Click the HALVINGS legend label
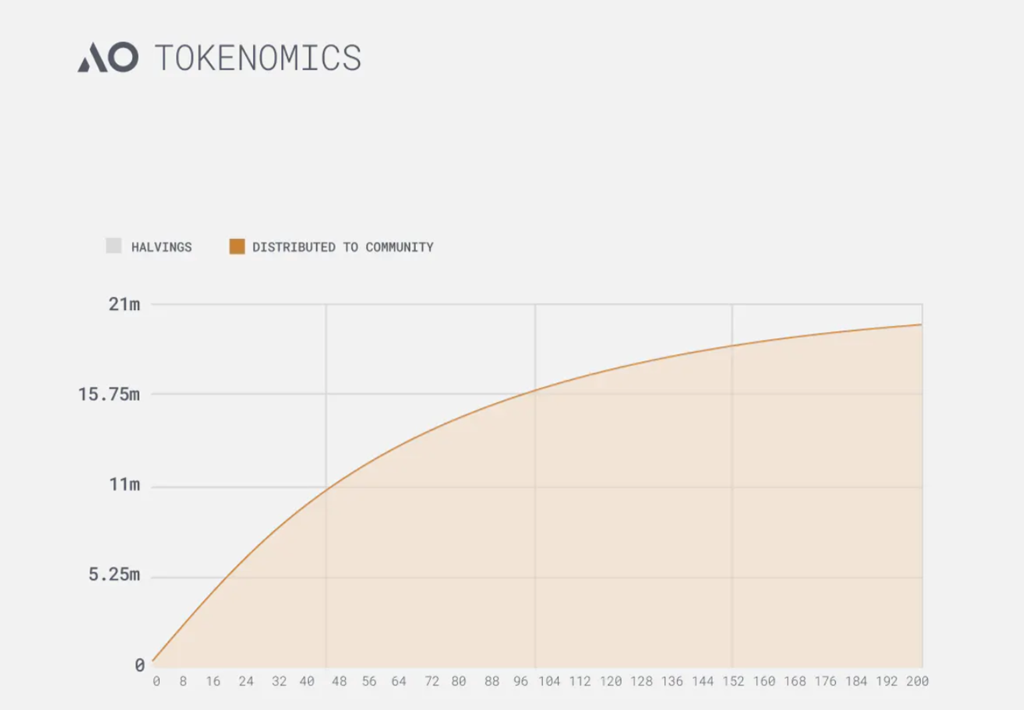Screen dimensions: 1024x710 [x=161, y=247]
